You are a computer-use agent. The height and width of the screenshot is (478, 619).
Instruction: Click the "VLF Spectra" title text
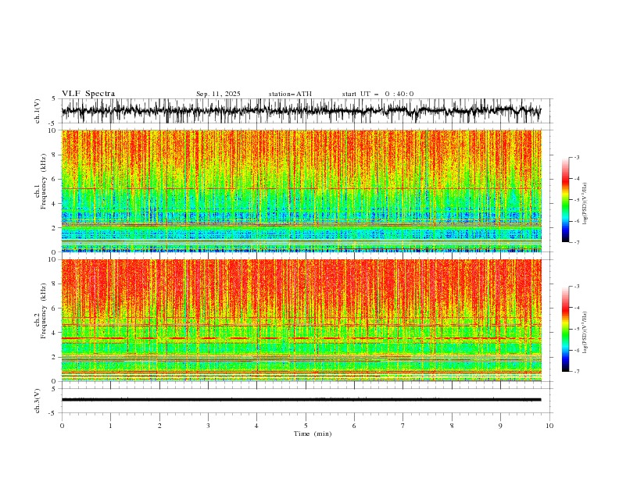point(88,94)
